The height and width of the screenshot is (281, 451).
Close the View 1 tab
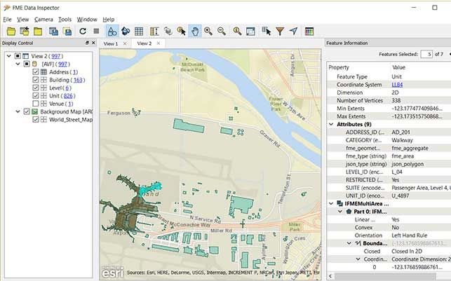point(125,43)
